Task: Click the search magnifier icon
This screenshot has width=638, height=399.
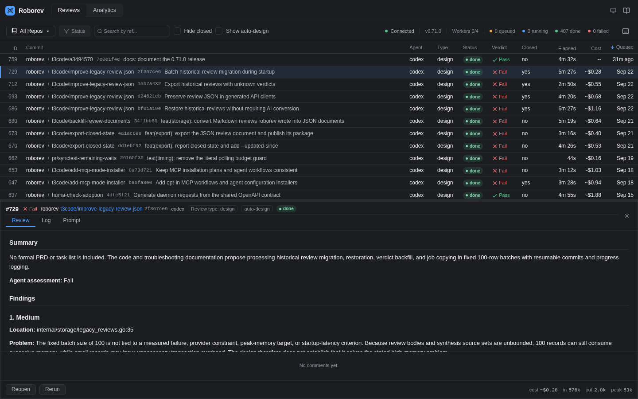Action: (x=100, y=31)
